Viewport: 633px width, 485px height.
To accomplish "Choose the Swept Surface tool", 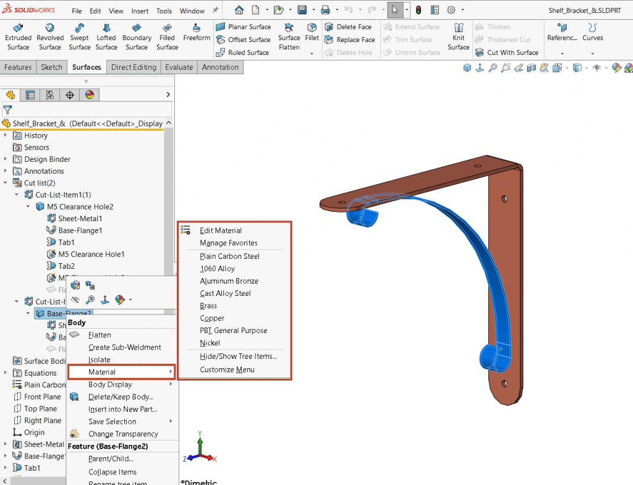I will click(79, 37).
